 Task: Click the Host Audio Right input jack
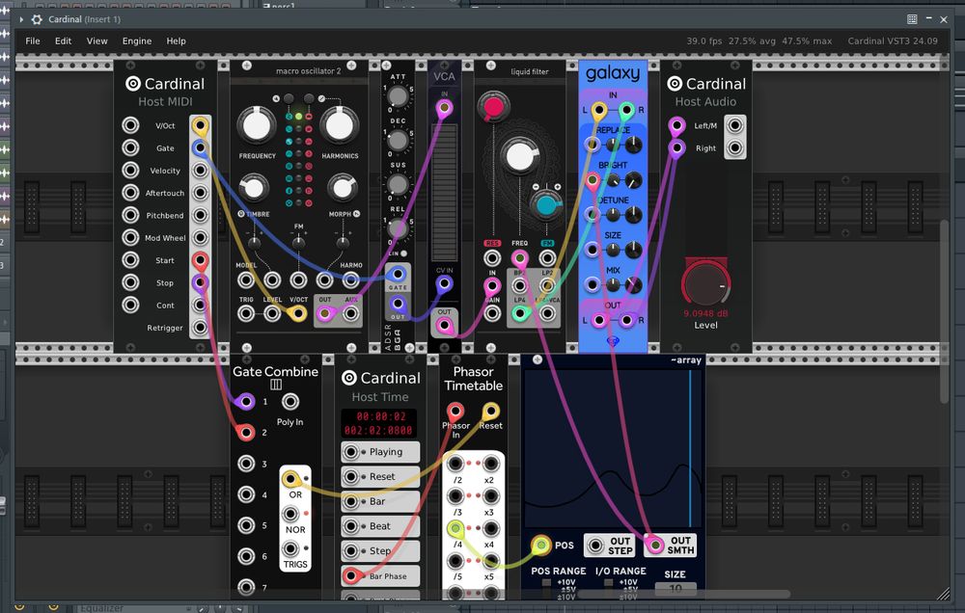tap(677, 148)
